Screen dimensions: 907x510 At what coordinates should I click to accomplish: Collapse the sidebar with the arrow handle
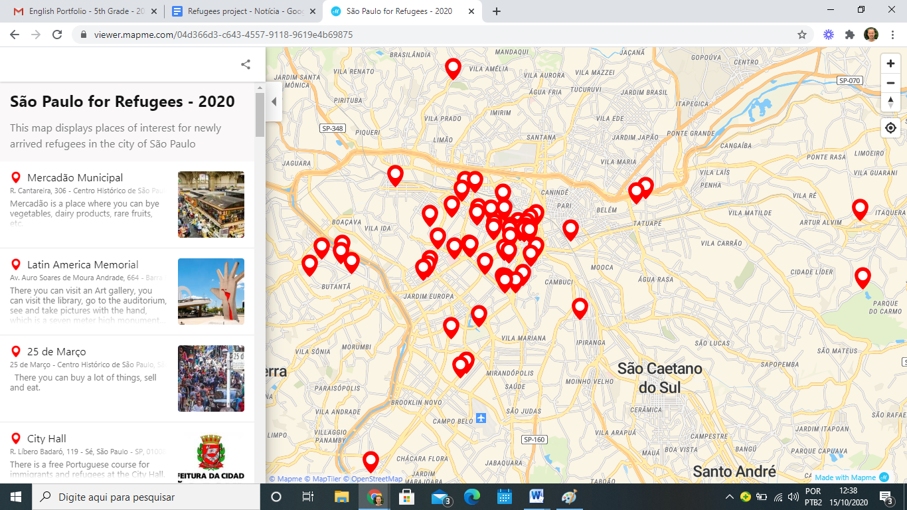pos(274,102)
